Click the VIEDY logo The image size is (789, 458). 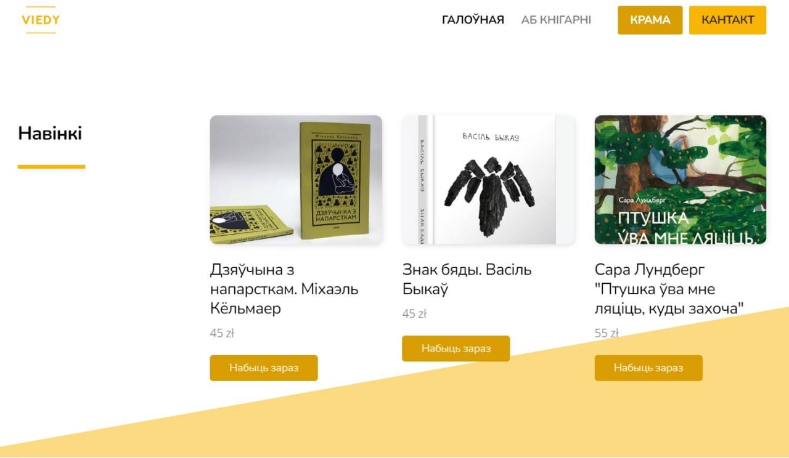[x=41, y=20]
